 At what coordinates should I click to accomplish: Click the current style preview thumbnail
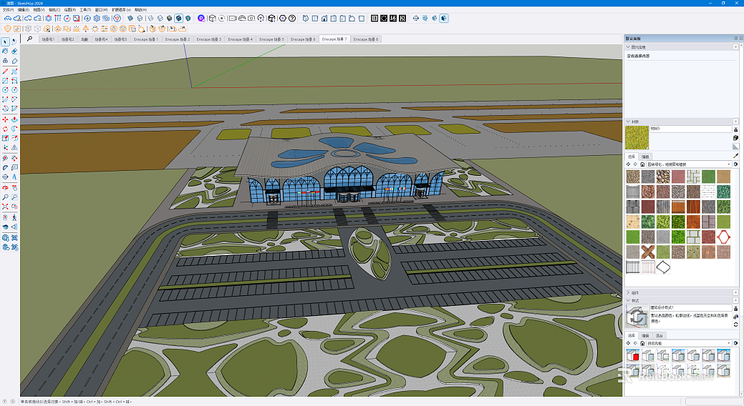(x=637, y=317)
